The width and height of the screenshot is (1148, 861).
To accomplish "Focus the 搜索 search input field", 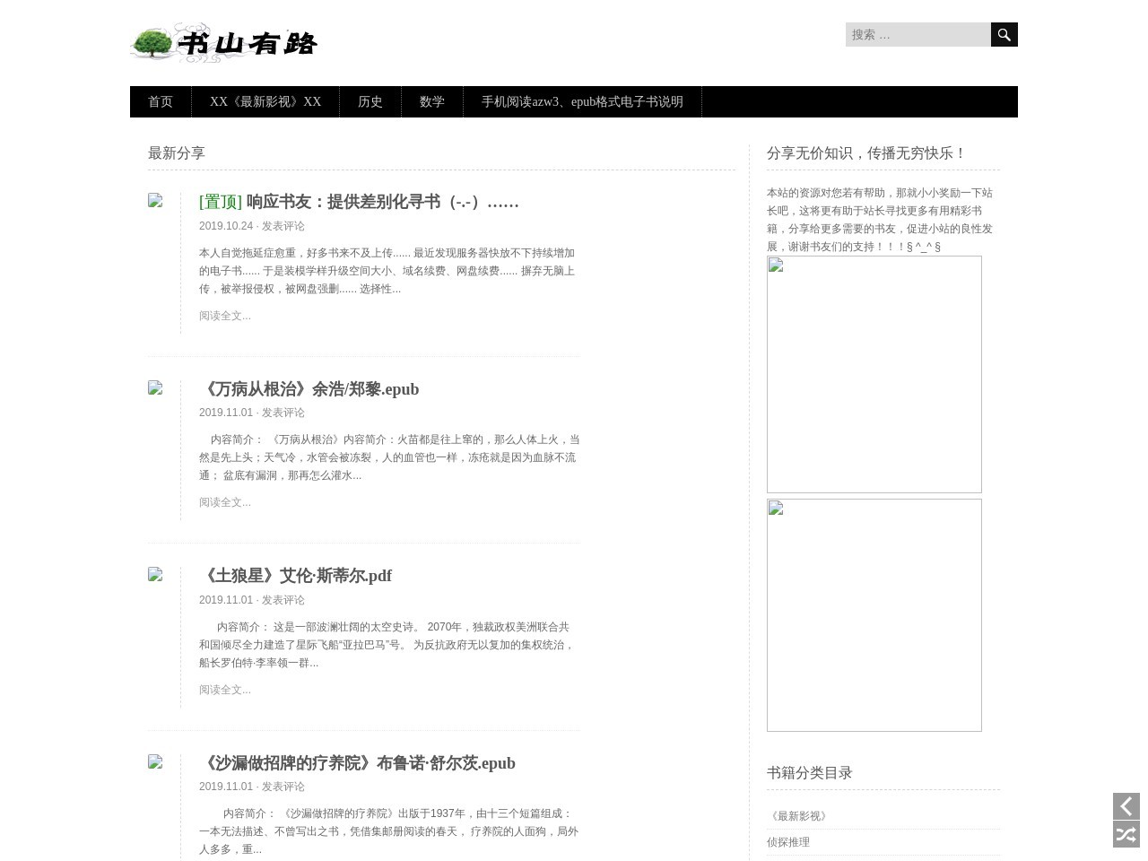I will click(x=918, y=35).
